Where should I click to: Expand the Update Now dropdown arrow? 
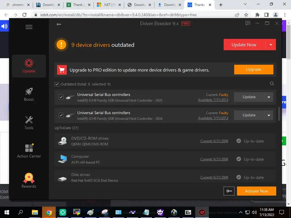271,45
